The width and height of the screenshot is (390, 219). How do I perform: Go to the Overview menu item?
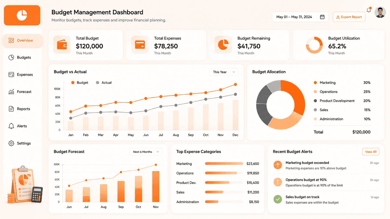point(22,41)
